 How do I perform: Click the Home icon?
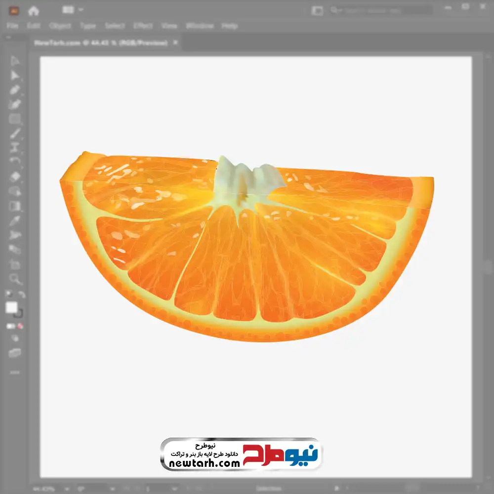tap(34, 10)
